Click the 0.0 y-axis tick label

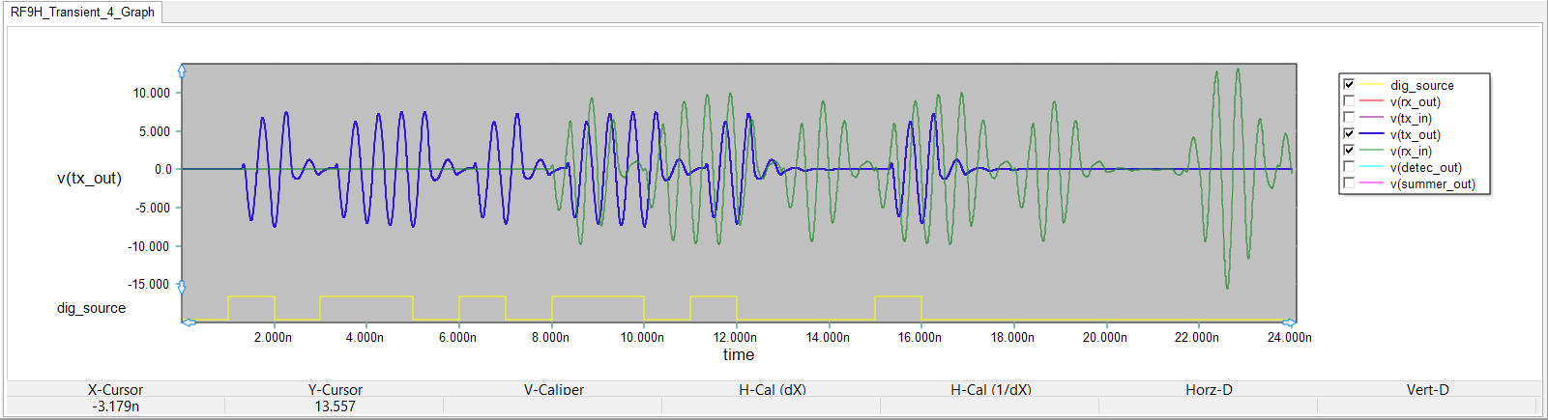162,169
